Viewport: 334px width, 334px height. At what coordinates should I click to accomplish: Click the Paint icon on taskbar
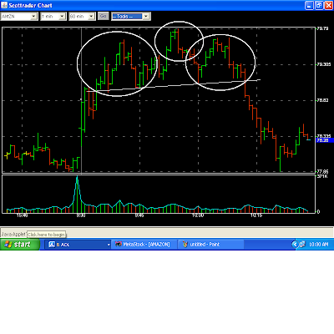click(185, 245)
